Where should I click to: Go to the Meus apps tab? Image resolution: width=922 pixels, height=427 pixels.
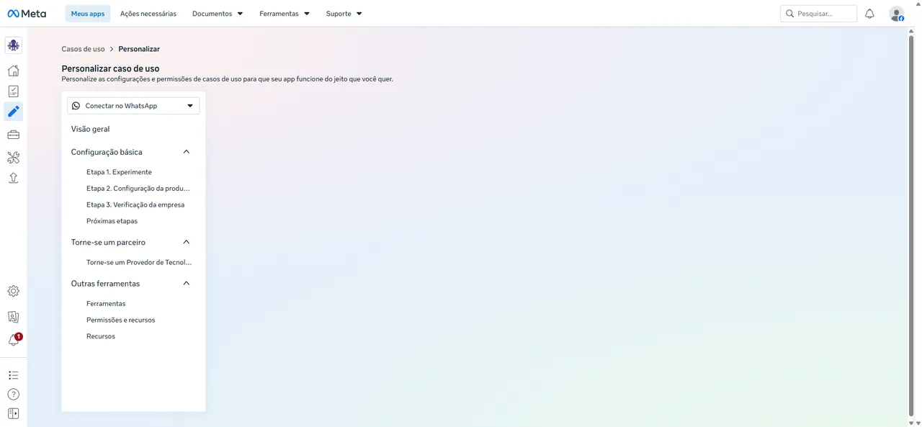click(x=88, y=14)
